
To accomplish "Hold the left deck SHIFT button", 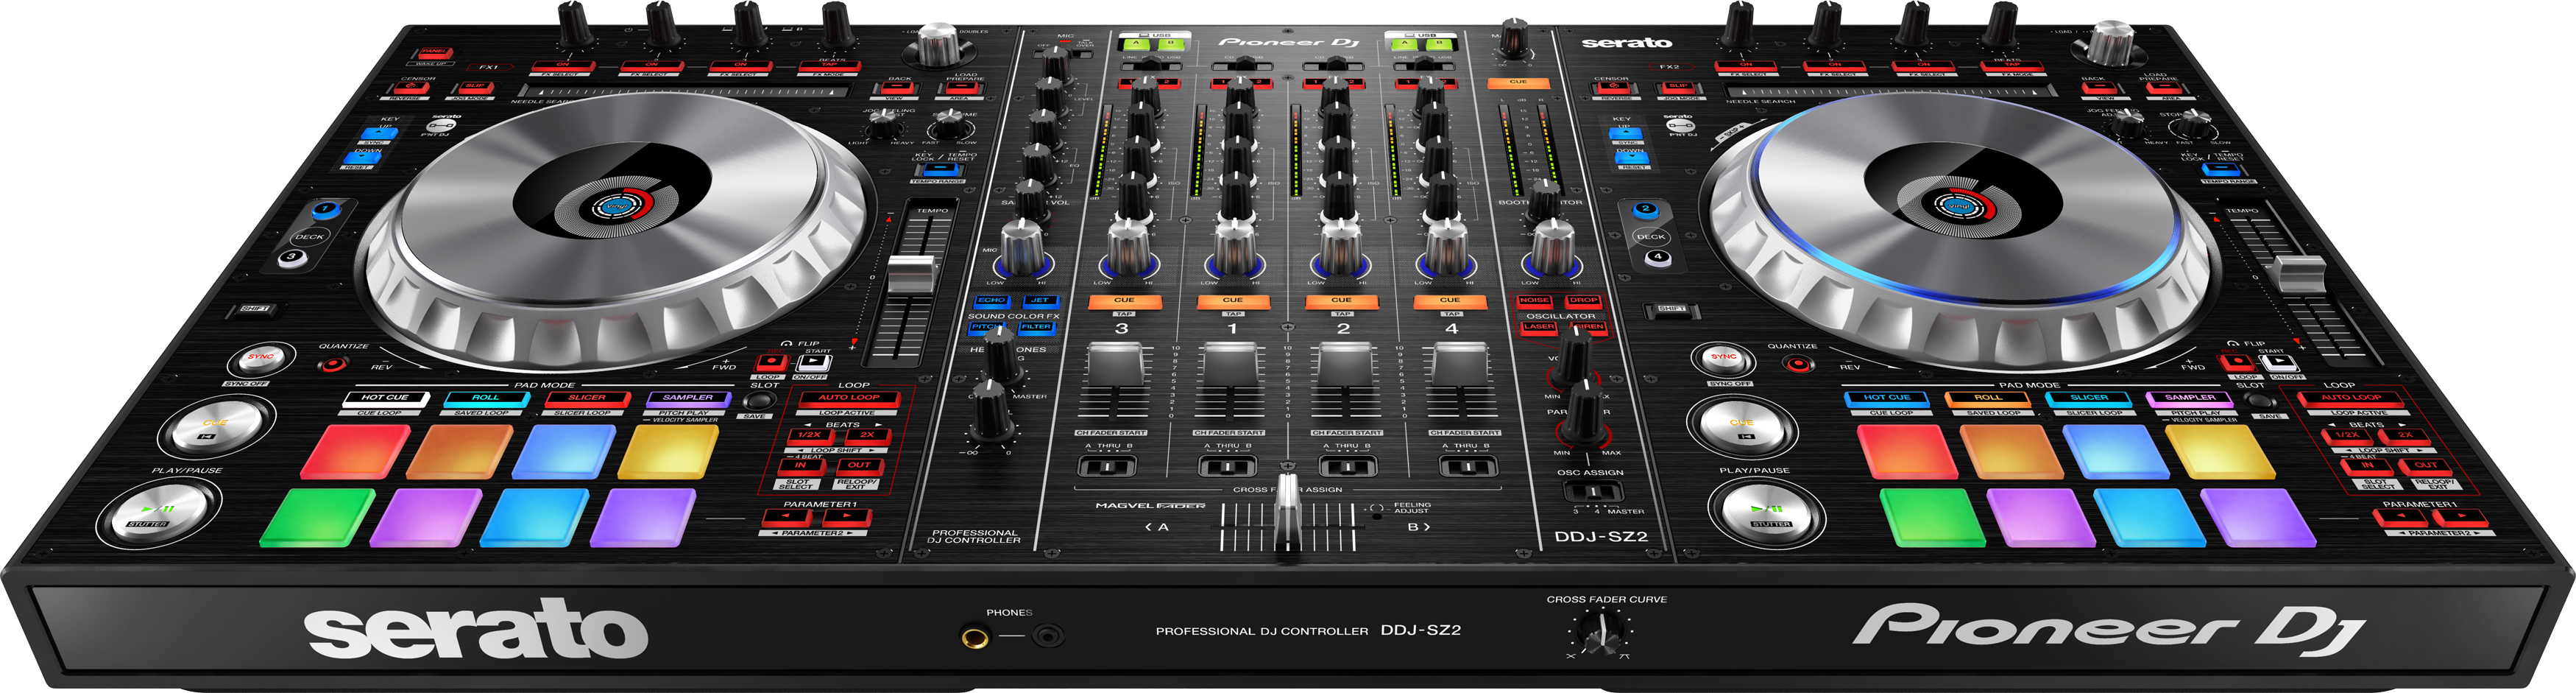I will click(x=256, y=309).
